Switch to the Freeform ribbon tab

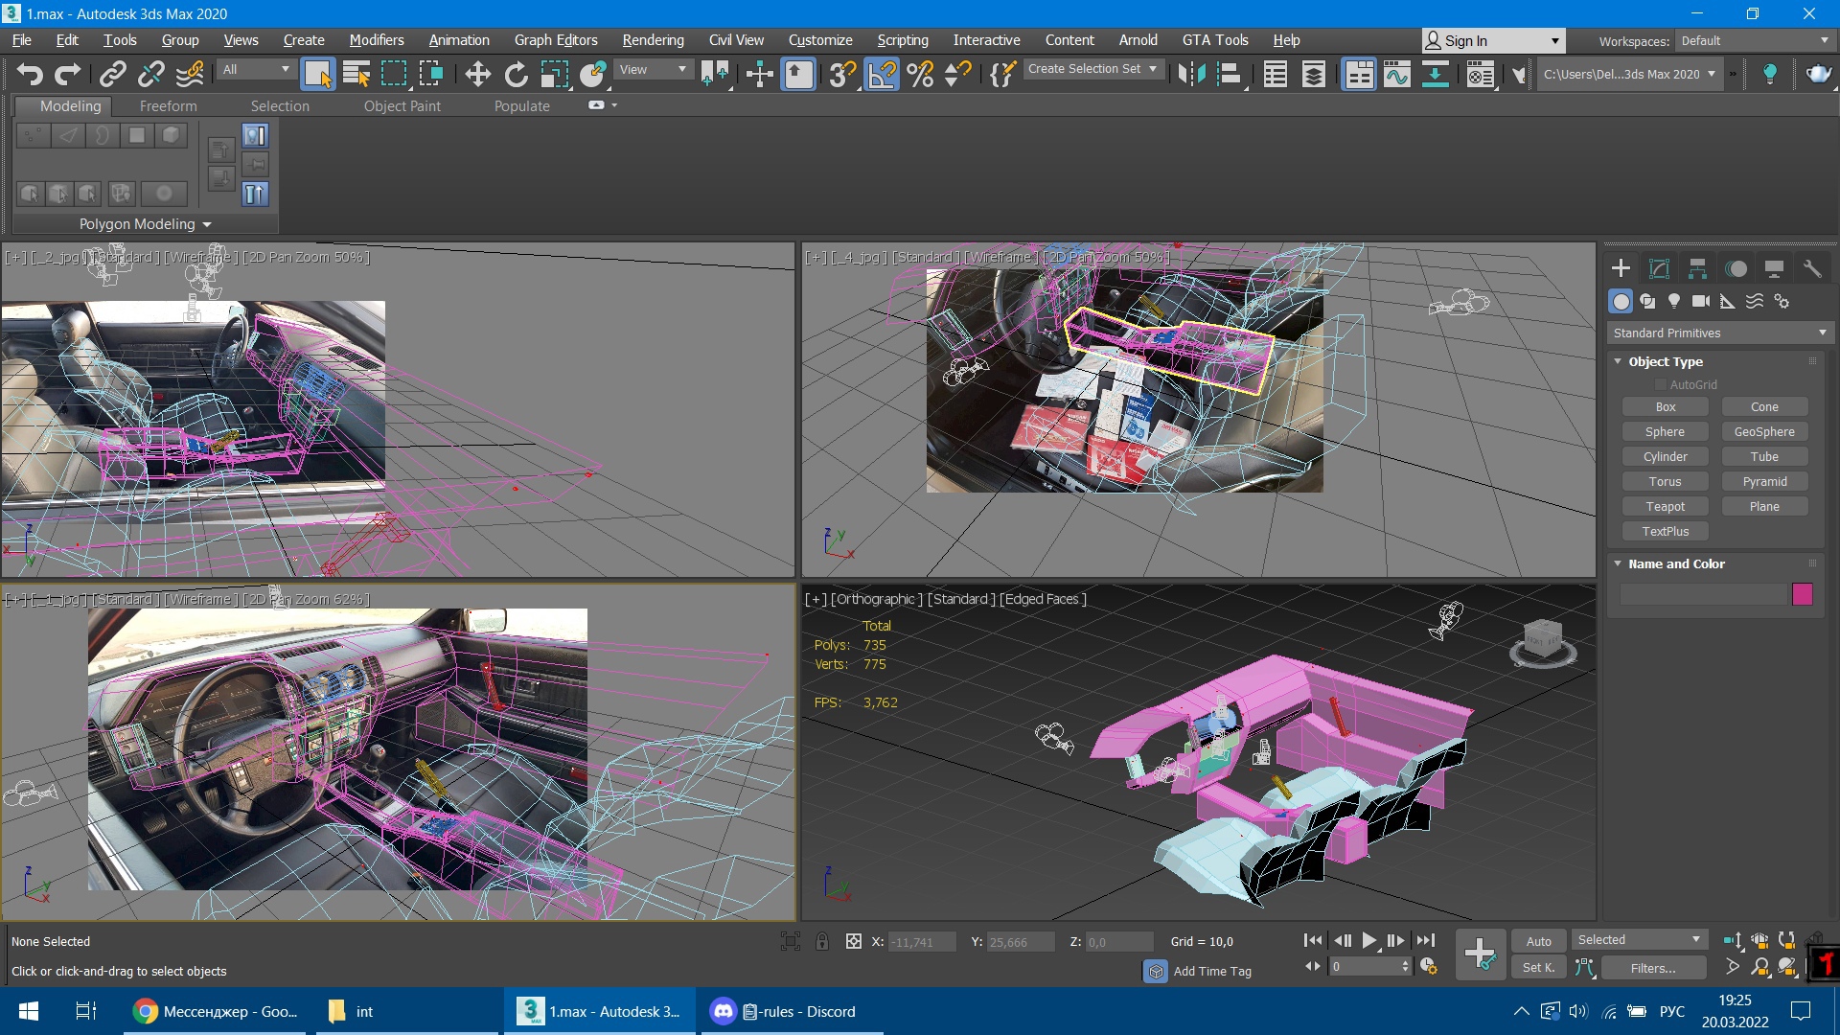tap(168, 105)
